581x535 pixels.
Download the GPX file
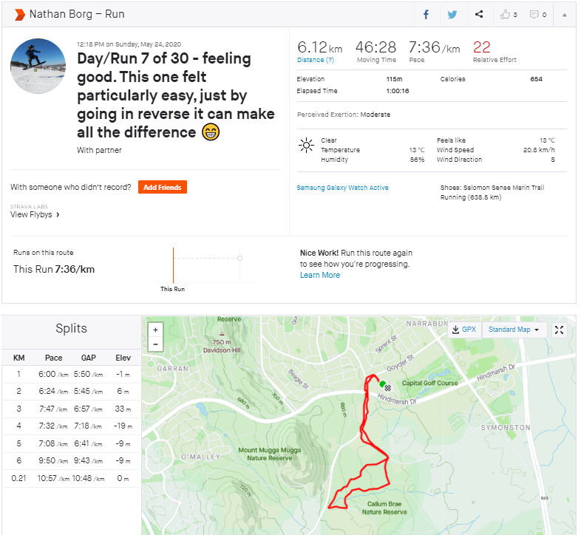(x=463, y=330)
